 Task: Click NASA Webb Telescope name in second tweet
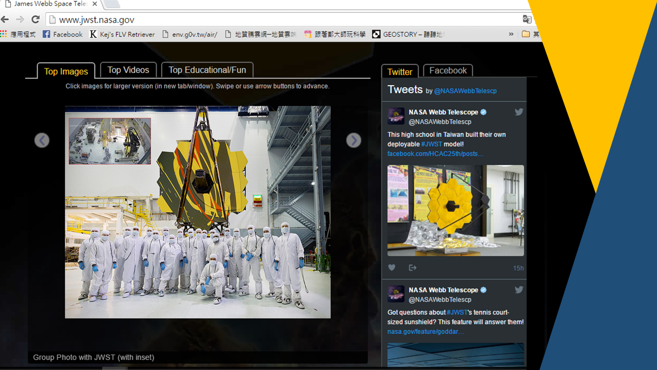[x=443, y=290]
